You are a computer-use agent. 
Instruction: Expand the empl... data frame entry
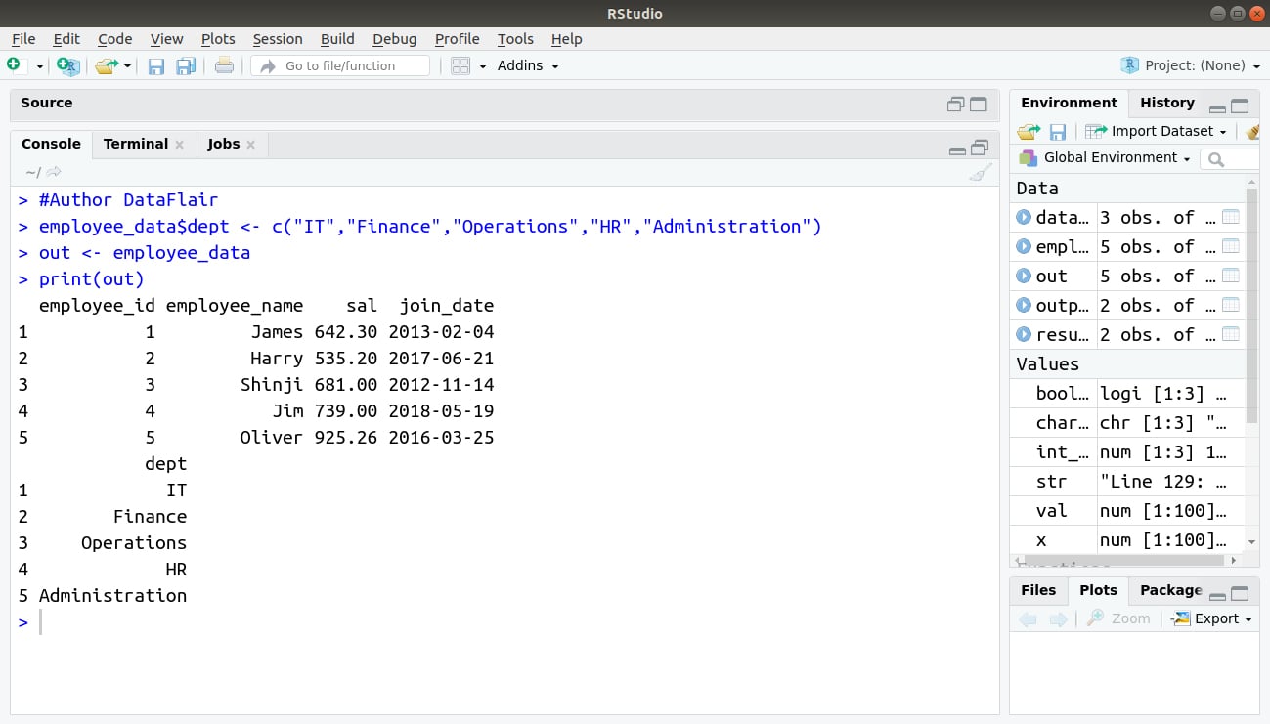tap(1024, 246)
